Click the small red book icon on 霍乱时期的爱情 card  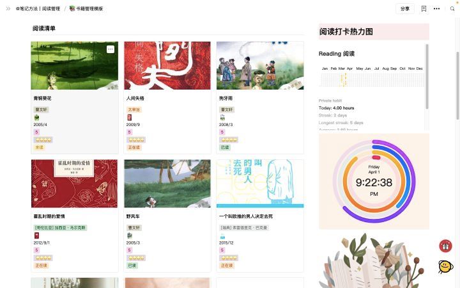[x=36, y=236]
